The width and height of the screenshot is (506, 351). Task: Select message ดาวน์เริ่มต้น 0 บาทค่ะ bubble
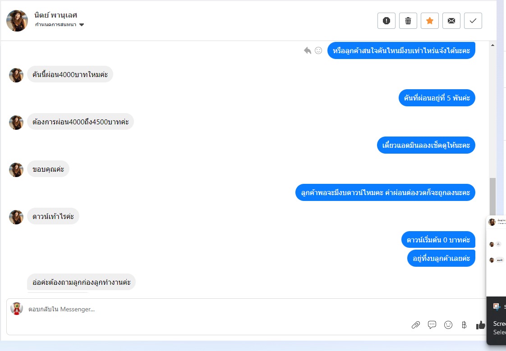(438, 240)
